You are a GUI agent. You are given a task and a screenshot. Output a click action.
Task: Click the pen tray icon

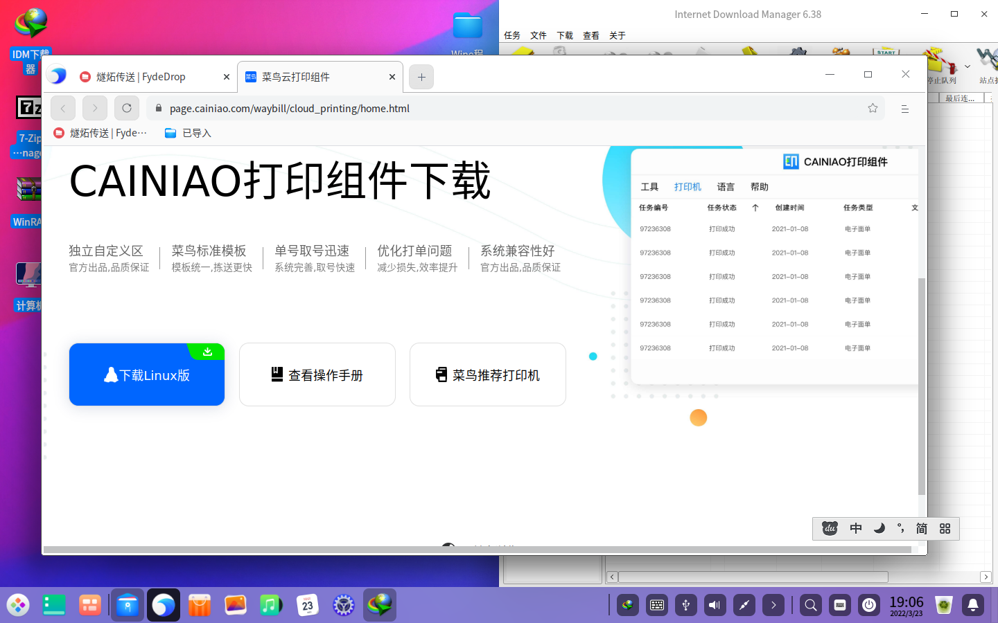(x=744, y=605)
